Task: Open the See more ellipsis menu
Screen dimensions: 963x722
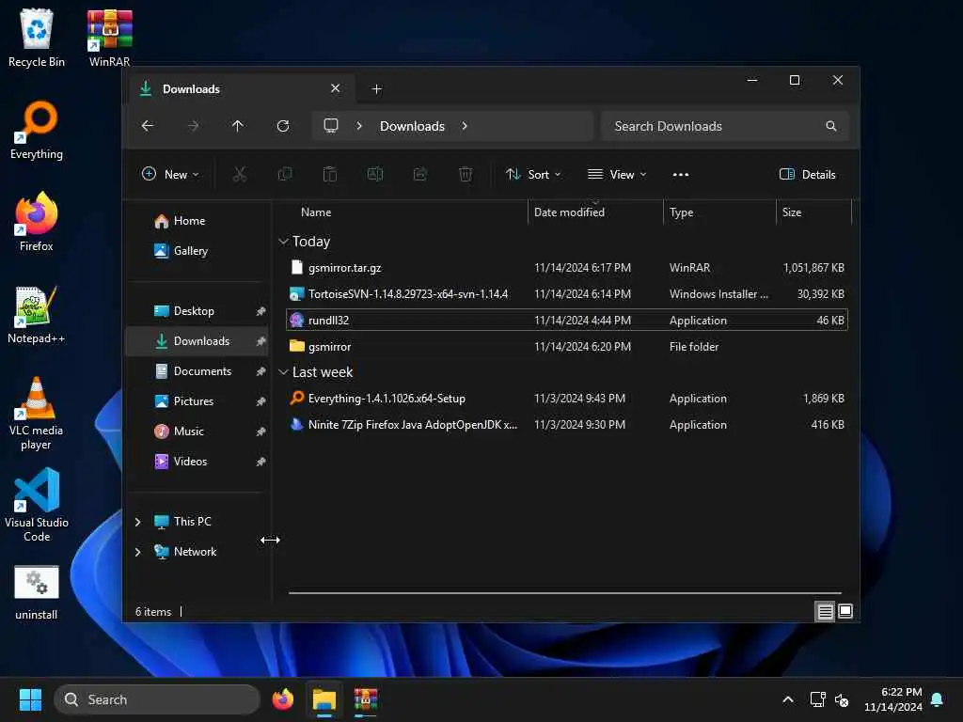Action: [x=681, y=174]
